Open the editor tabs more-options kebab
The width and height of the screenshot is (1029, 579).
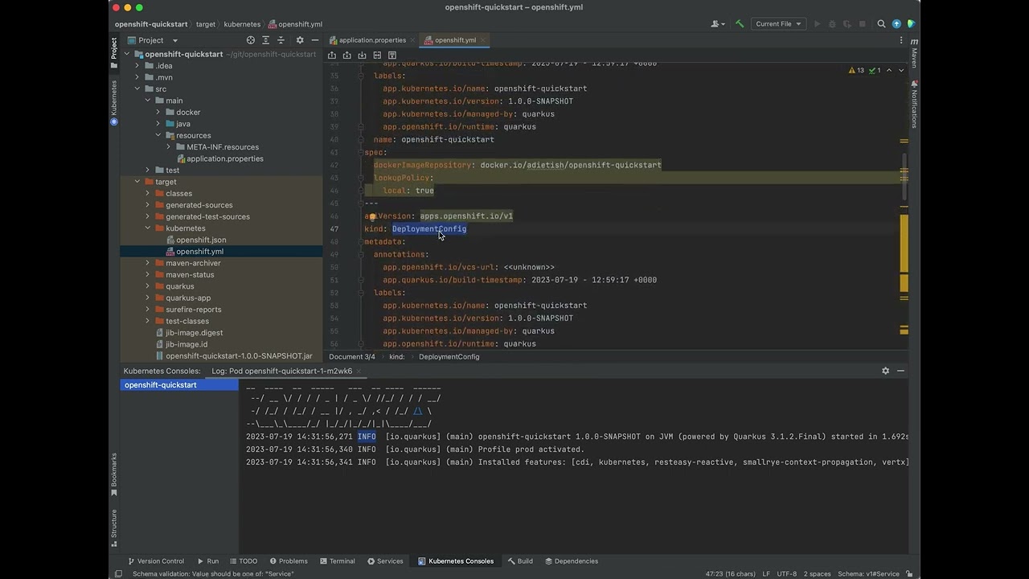click(x=901, y=40)
